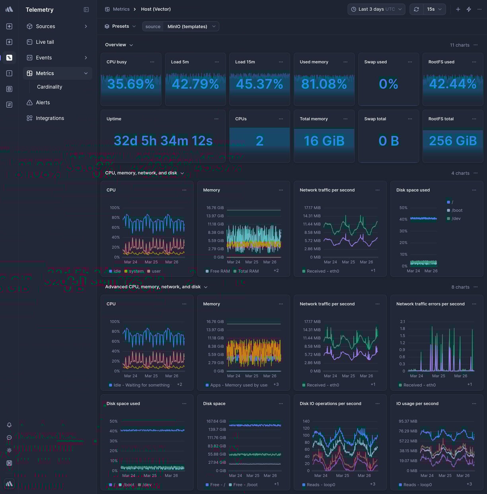Viewport: 487px width, 494px height.
Task: Open the Live tail terminal icon
Action: click(29, 42)
